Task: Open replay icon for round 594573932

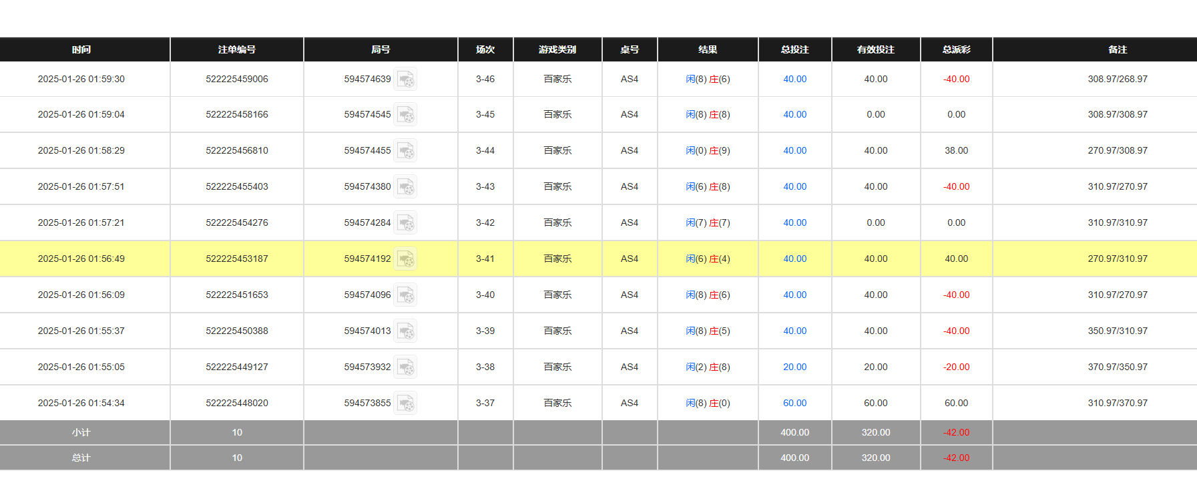Action: [405, 367]
